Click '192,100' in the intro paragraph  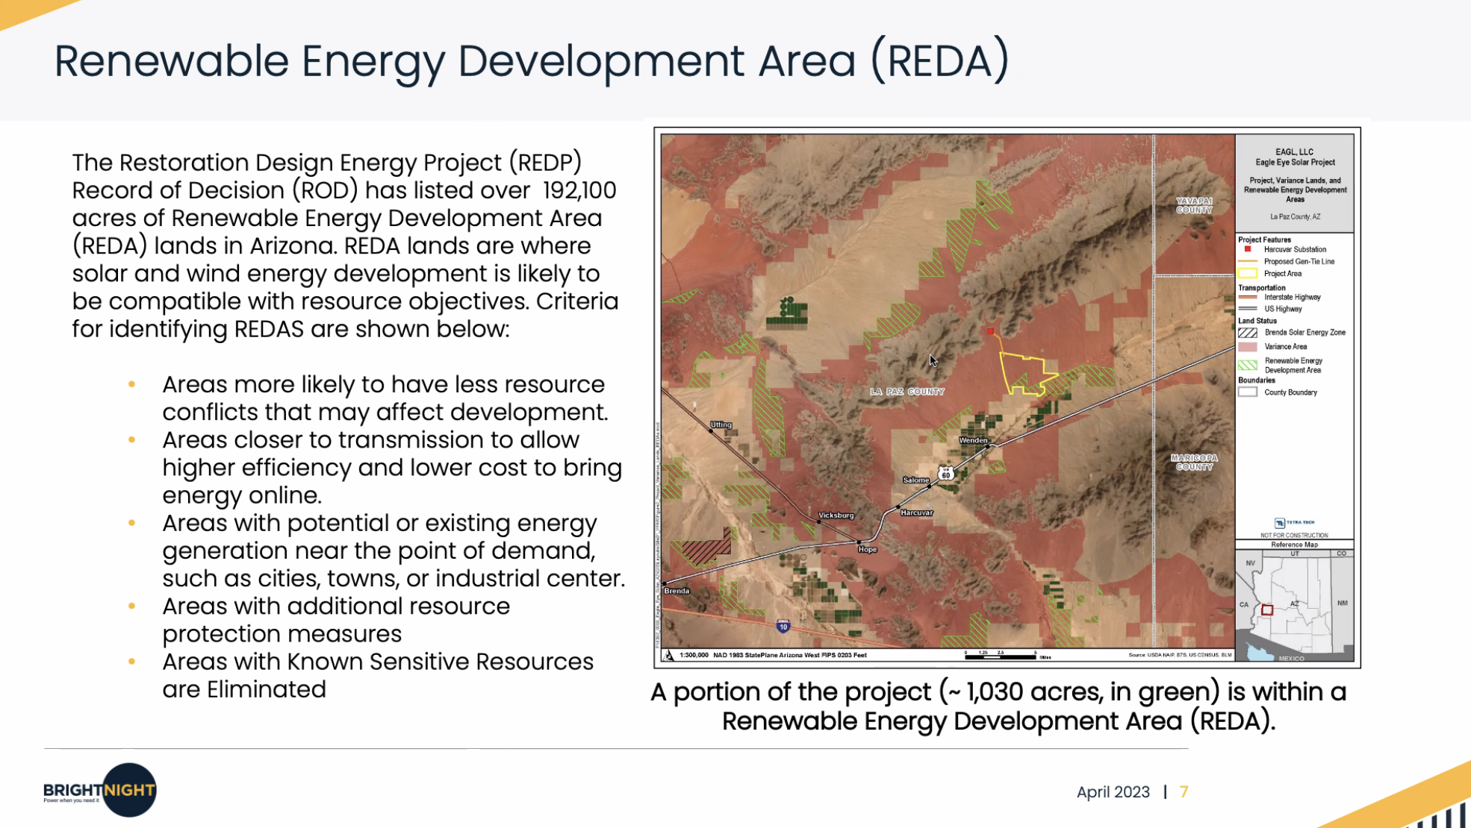point(579,190)
